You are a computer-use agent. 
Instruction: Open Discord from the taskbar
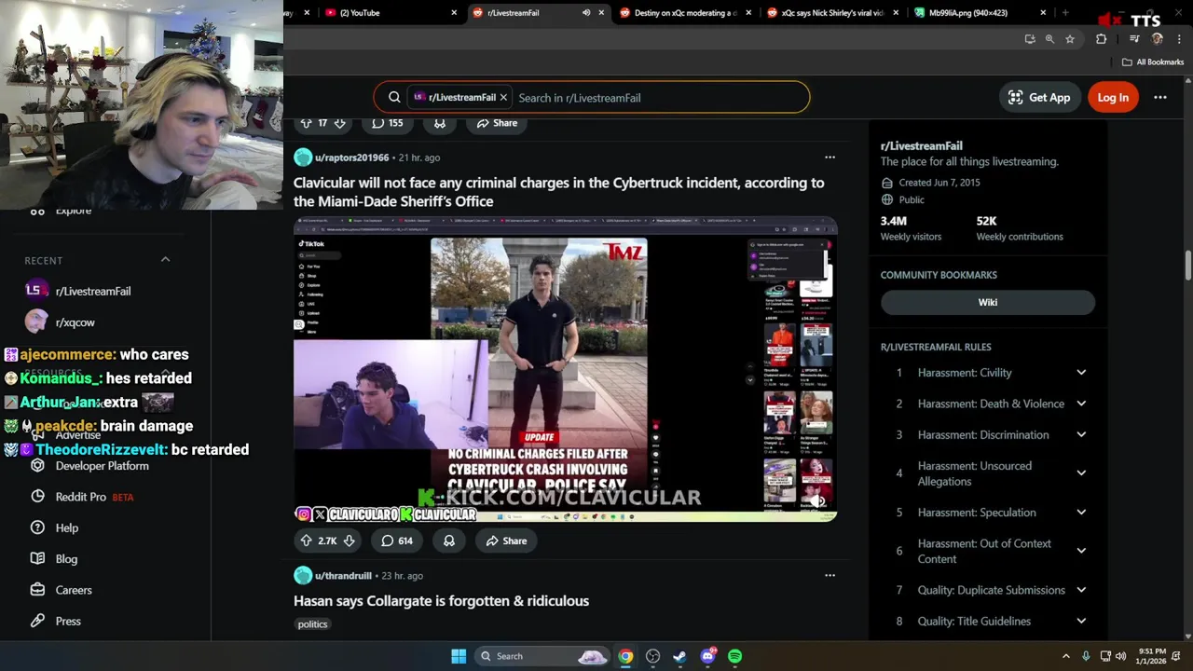tap(707, 656)
